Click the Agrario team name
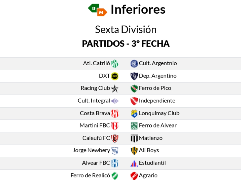The image size is (241, 180). pyautogui.click(x=148, y=175)
